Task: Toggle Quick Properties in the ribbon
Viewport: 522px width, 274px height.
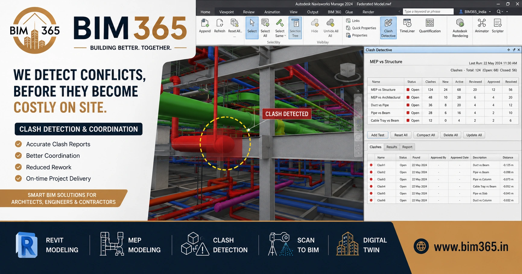Action: coord(361,28)
